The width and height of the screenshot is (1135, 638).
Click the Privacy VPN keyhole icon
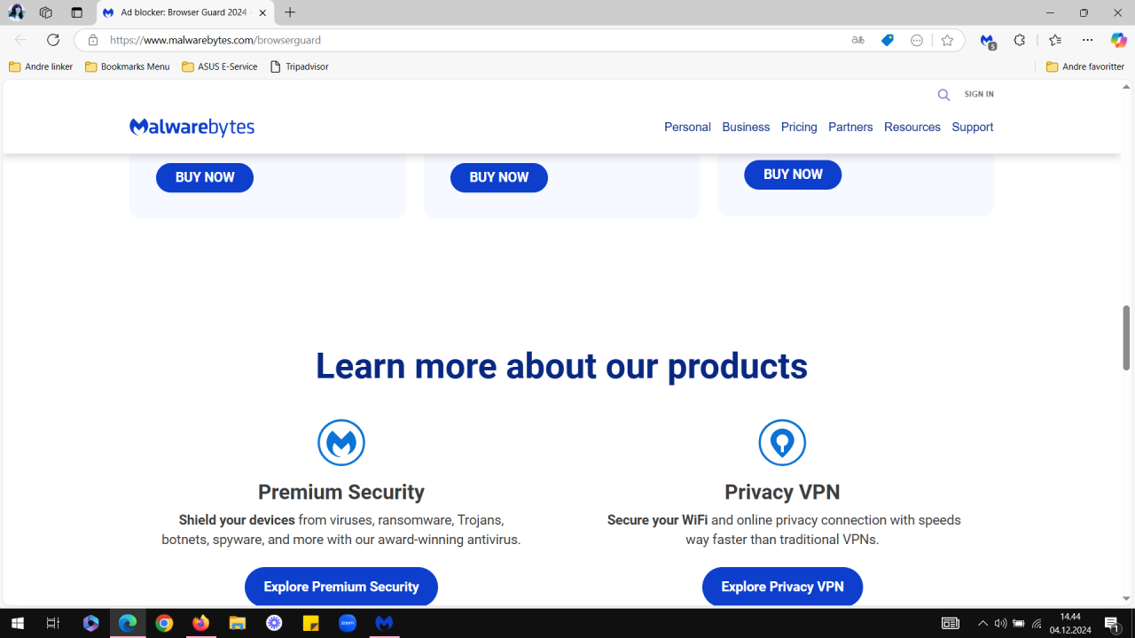coord(782,442)
